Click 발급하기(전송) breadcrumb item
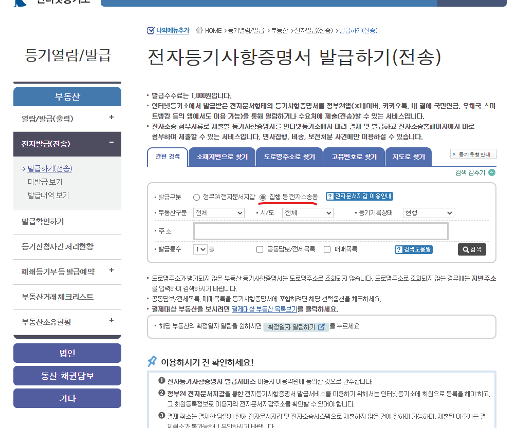This screenshot has width=516, height=428. click(358, 31)
